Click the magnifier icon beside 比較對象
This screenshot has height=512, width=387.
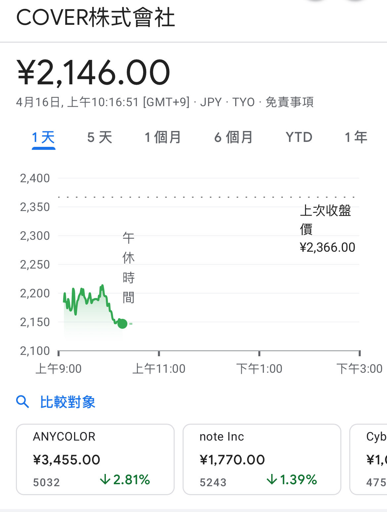22,402
